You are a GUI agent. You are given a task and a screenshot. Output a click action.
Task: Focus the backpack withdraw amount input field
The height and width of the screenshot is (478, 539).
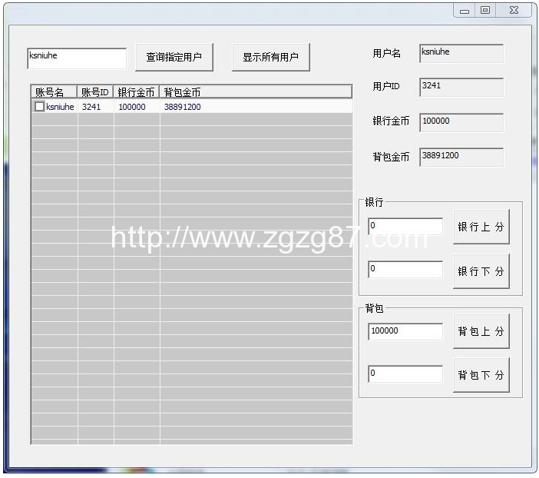tap(405, 374)
